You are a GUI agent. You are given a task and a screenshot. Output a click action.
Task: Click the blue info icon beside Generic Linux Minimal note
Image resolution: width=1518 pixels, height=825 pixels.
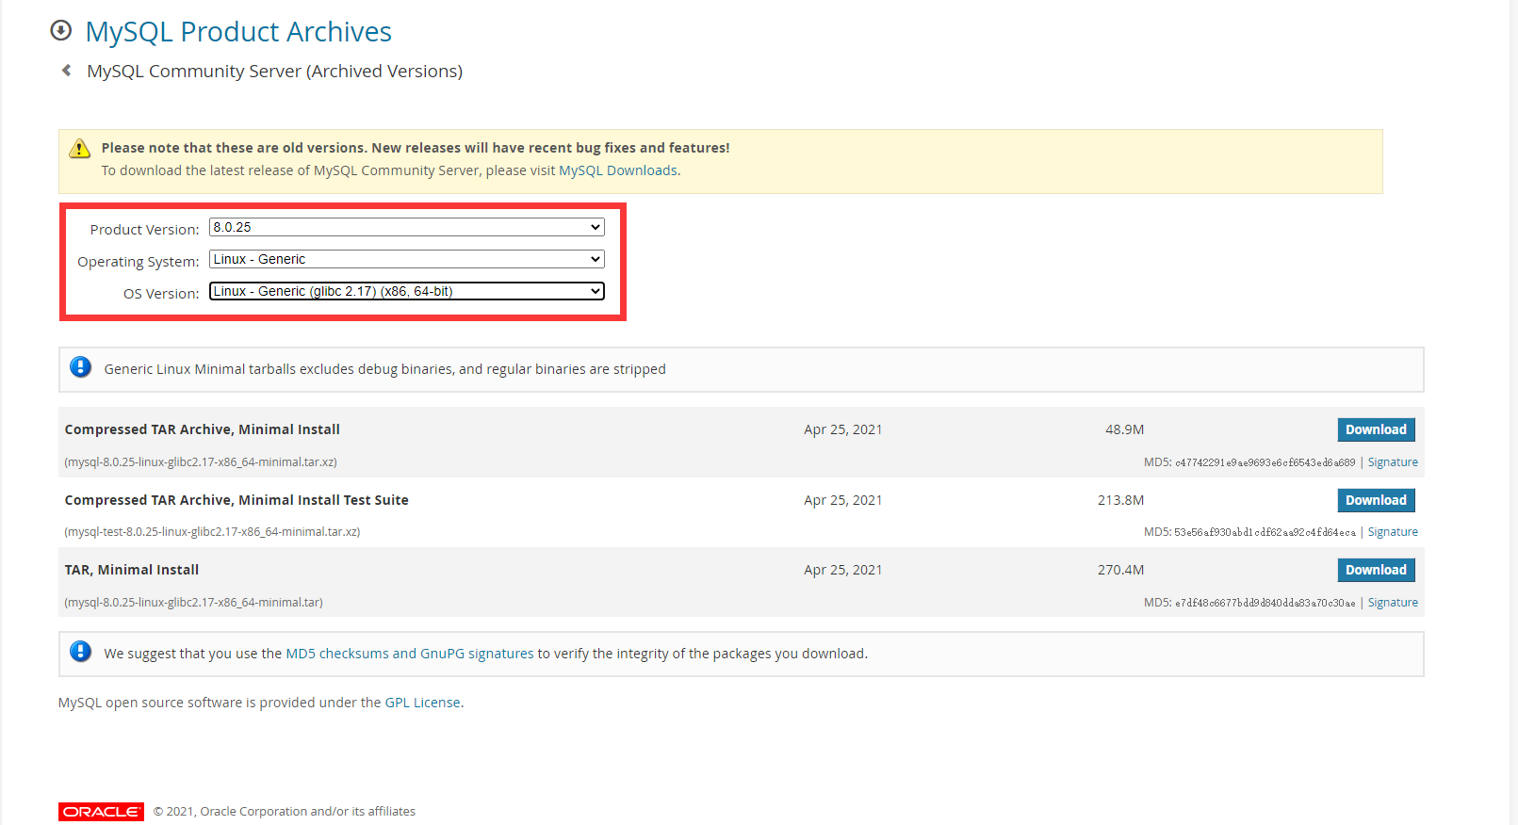[x=81, y=367]
